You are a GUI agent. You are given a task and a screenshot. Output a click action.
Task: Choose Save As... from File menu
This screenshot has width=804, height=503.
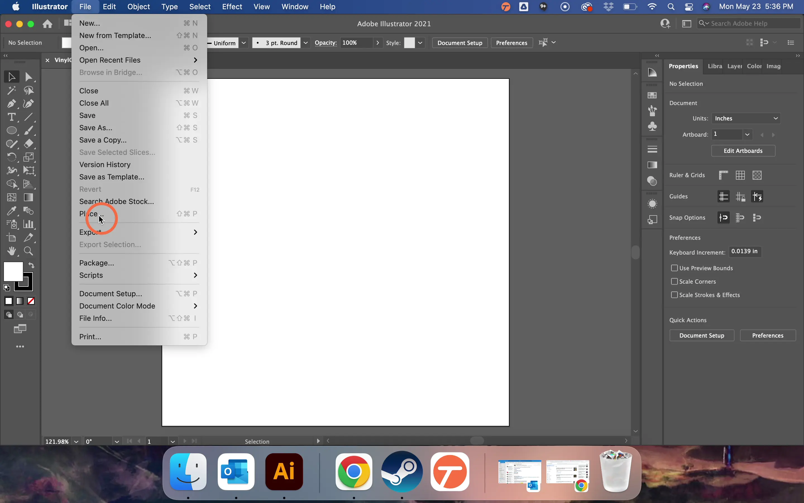click(139, 128)
